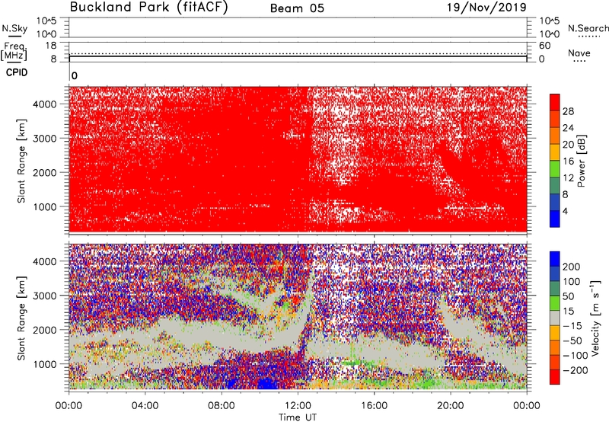
Task: Click '1000' on the power panel axis
Action: 45,206
